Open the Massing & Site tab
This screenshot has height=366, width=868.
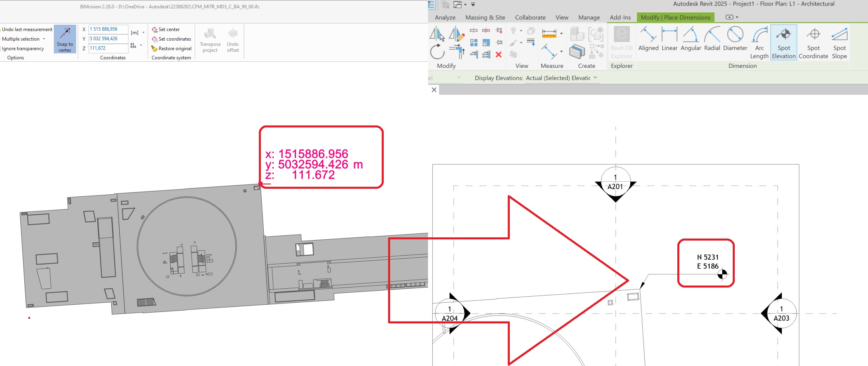coord(485,18)
